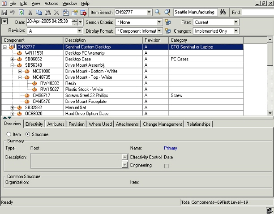Viewport: 274px width, 214px height.
Task: Click the Copy icon in toolbar
Action: click(39, 13)
